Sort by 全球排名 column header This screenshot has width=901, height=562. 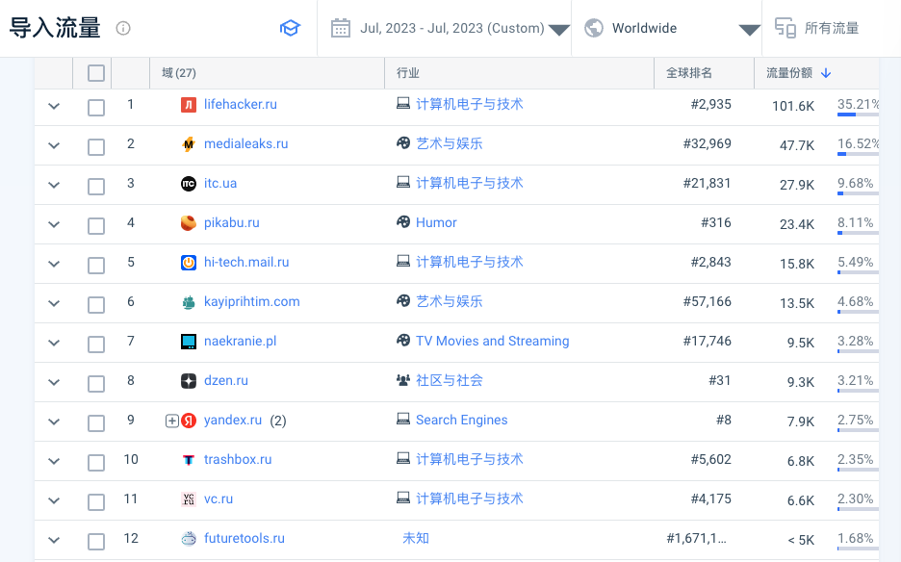(x=689, y=73)
